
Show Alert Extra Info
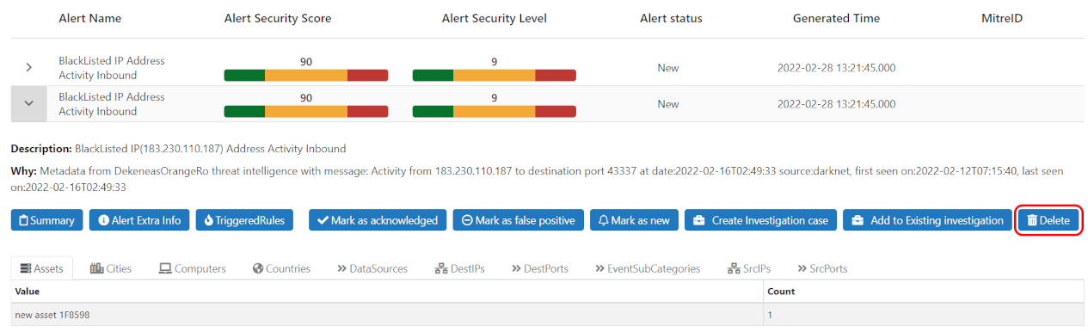tap(139, 220)
